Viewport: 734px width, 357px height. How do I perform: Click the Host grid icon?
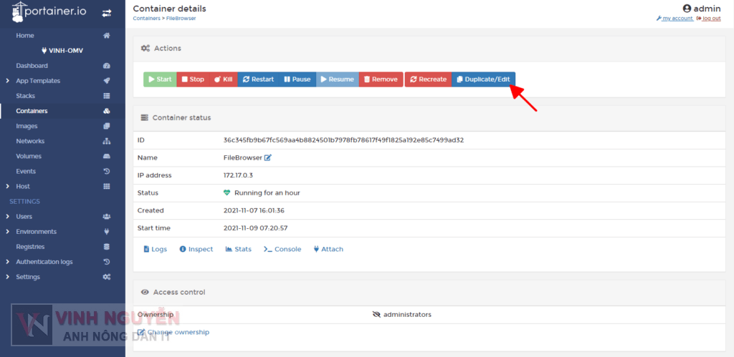click(107, 187)
